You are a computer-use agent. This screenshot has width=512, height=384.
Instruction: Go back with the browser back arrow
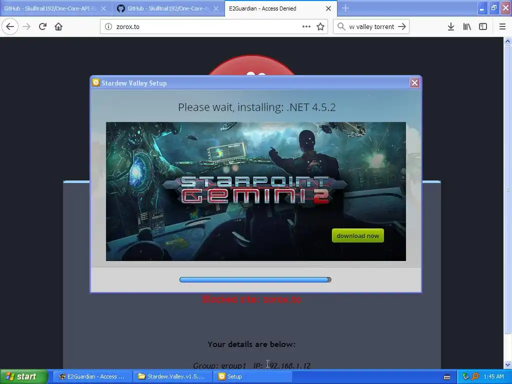[10, 27]
